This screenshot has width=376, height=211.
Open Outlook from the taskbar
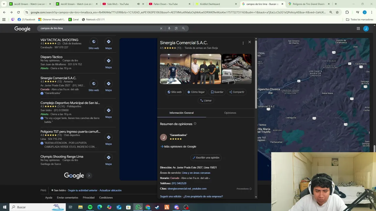[119, 207]
